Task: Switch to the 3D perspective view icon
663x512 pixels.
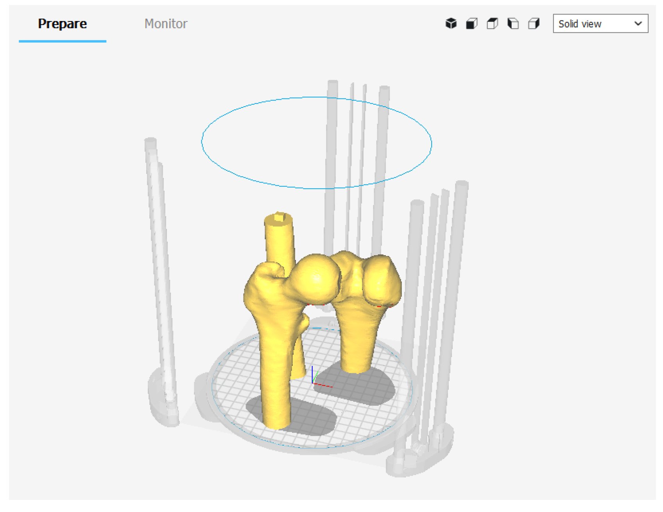Action: (451, 24)
